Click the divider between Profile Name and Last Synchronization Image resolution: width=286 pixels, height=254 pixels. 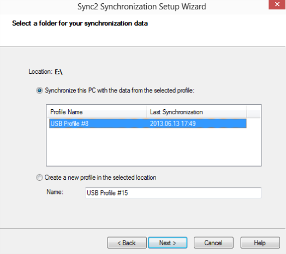[146, 112]
